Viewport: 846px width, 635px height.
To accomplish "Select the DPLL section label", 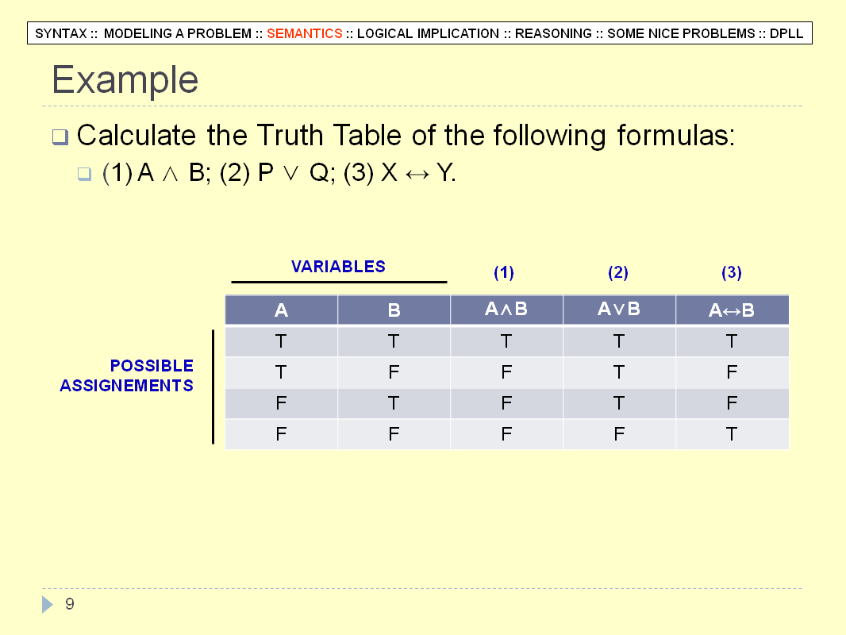I will (786, 33).
